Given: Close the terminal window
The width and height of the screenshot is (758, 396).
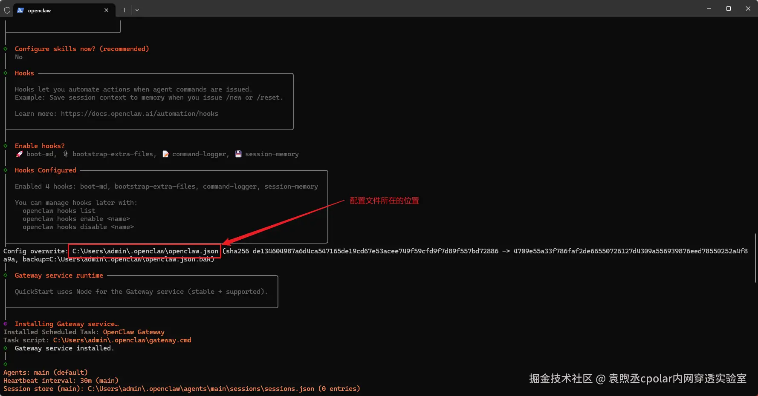Looking at the screenshot, I should (748, 9).
